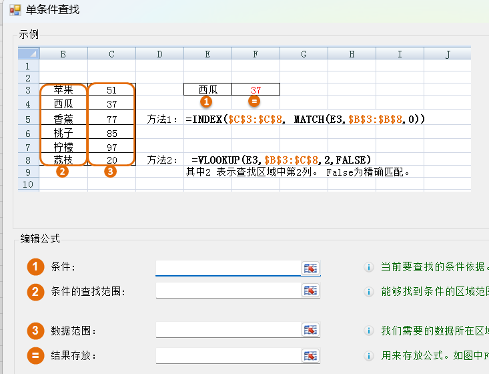This screenshot has width=489, height=374.
Task: Click the 西瓜 cell in column E
Action: pos(208,89)
